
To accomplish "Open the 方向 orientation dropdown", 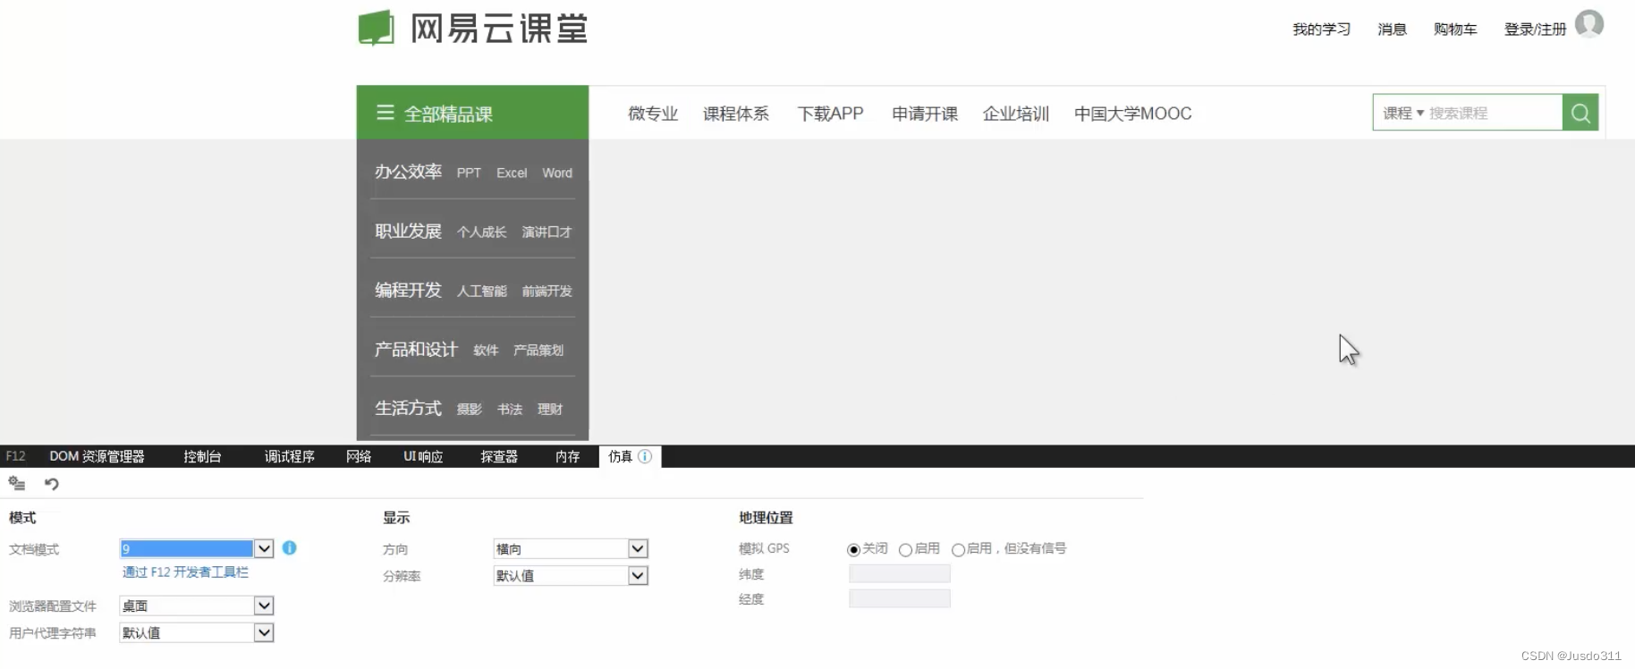I will 570,548.
